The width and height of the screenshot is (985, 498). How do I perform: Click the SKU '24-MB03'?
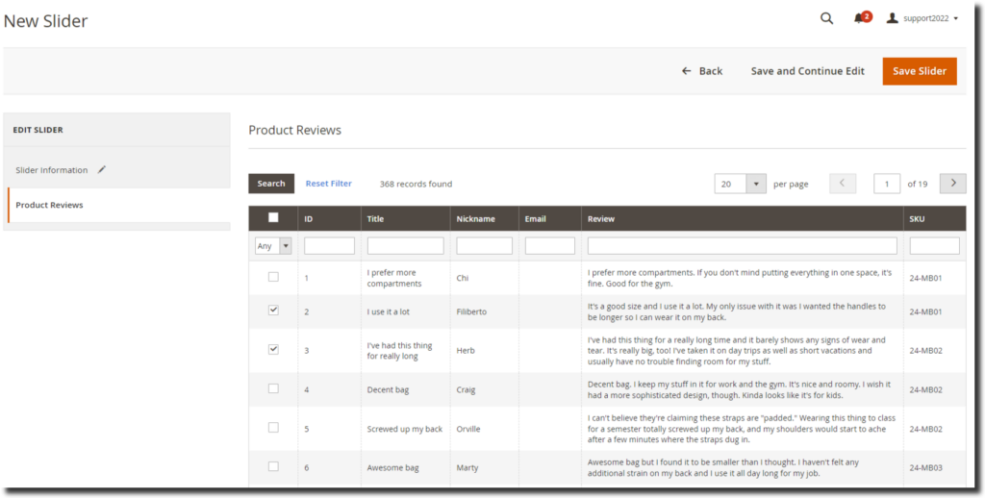(x=926, y=468)
